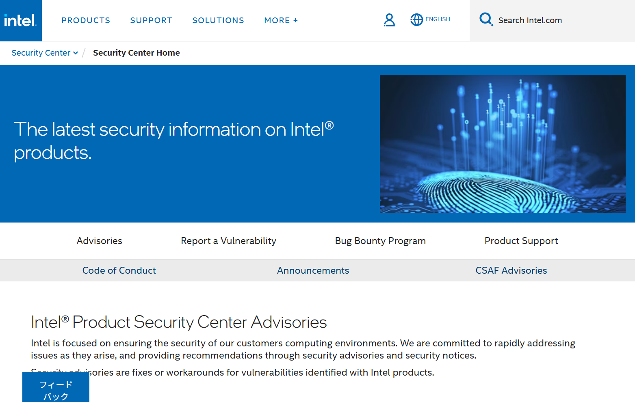Open the Announcements link

click(x=313, y=270)
